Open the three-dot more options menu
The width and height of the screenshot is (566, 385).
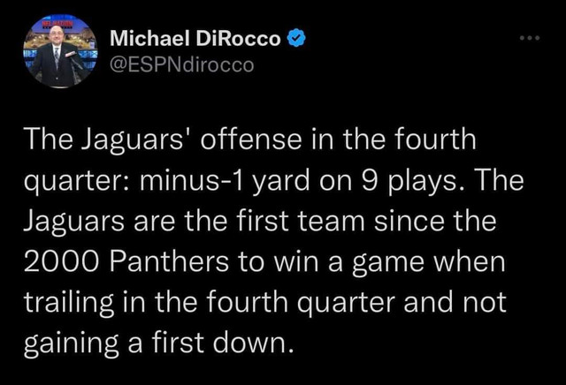pos(530,40)
